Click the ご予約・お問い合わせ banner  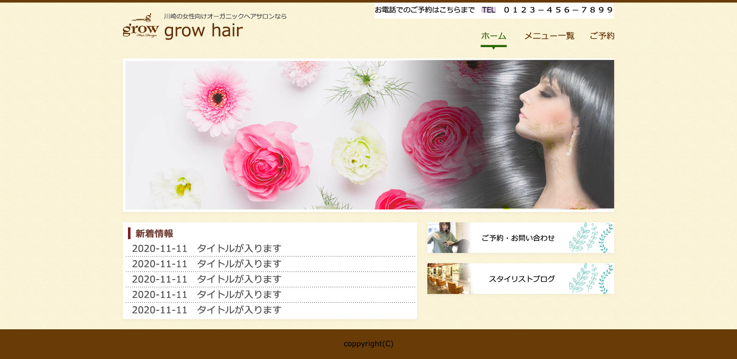[521, 238]
